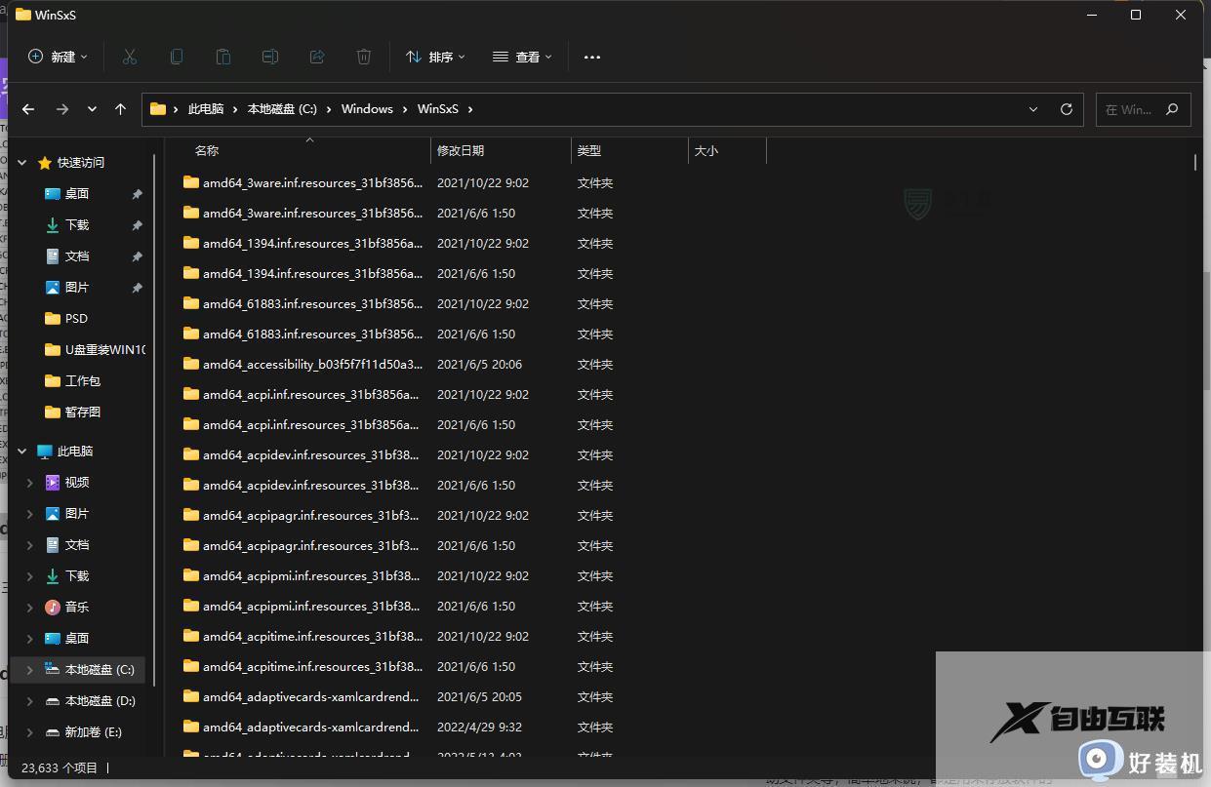The height and width of the screenshot is (787, 1211).
Task: Open the 新建 (New) dropdown
Action: (x=58, y=57)
